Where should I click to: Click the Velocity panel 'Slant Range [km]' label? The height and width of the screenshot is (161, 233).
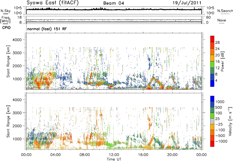pos(8,121)
